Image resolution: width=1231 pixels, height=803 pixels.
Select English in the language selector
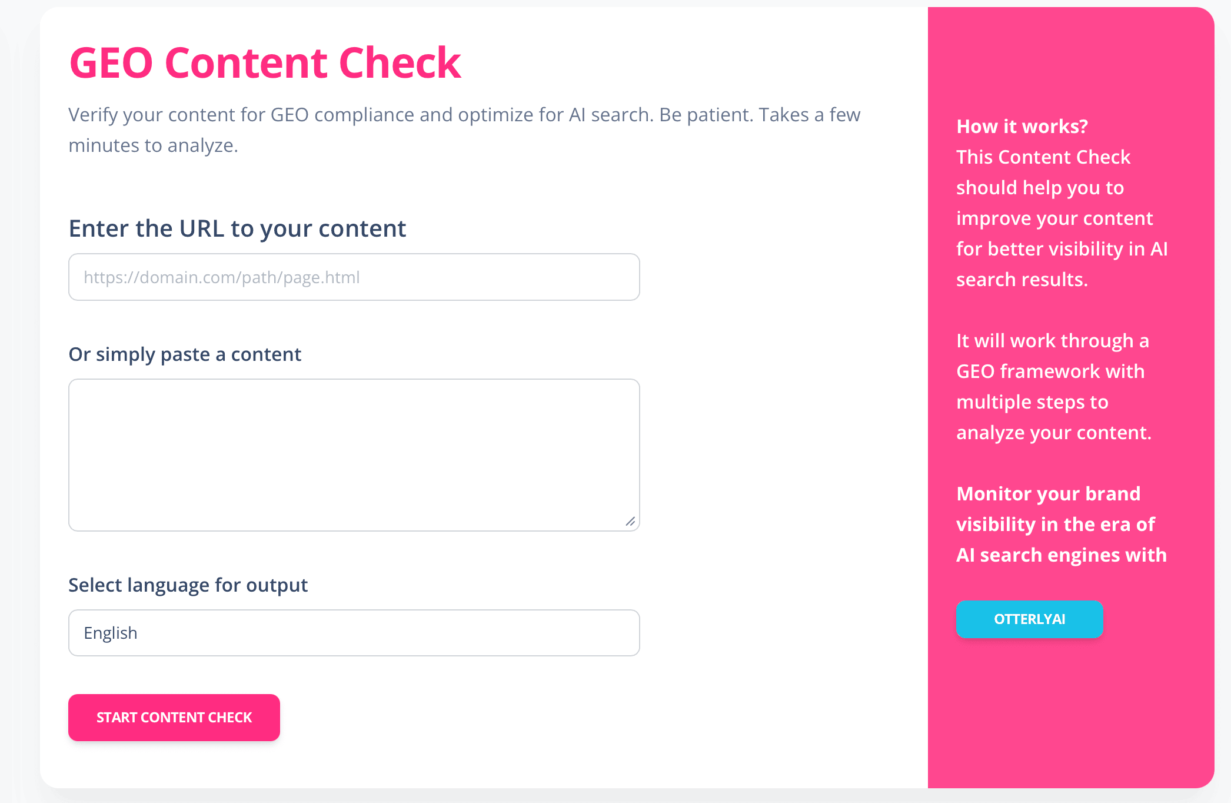353,633
